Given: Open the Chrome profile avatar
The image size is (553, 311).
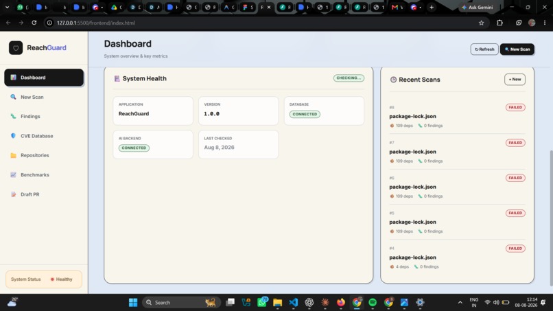Looking at the screenshot, I should pyautogui.click(x=532, y=23).
